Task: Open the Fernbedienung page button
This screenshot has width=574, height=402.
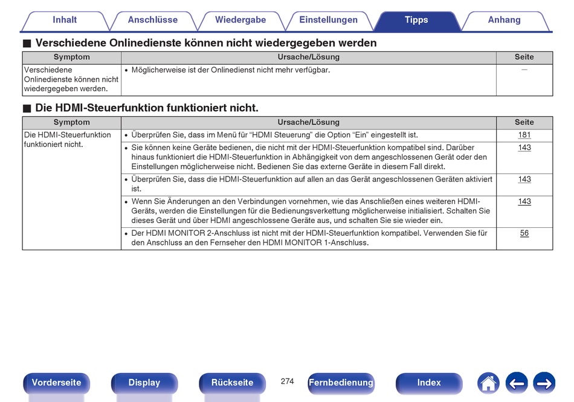Action: click(x=341, y=383)
